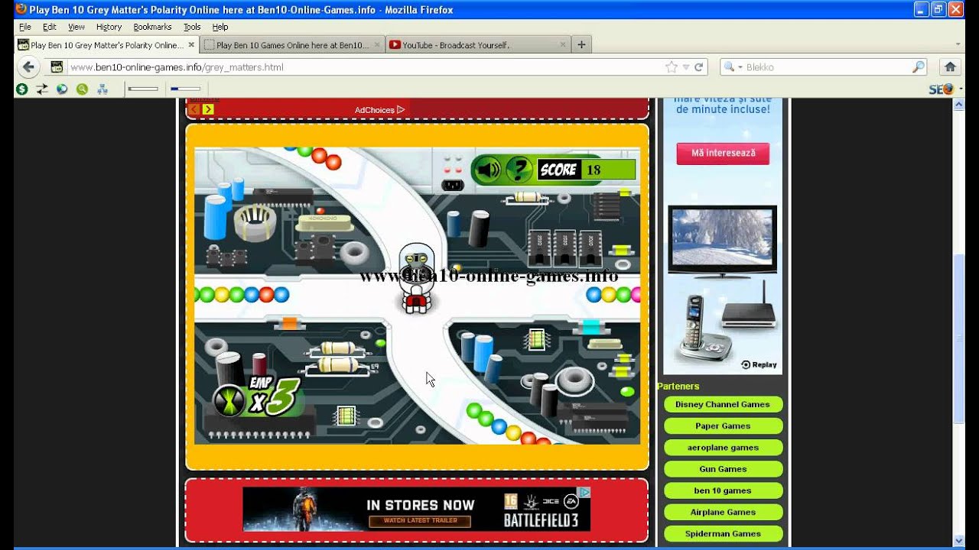Close the Ben 10 Games Online tab
Image resolution: width=979 pixels, height=550 pixels.
(376, 45)
